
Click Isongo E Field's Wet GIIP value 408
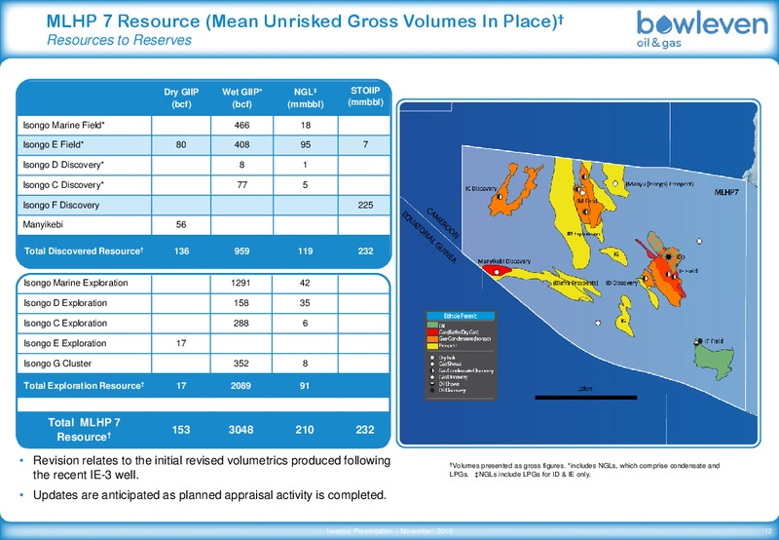241,144
